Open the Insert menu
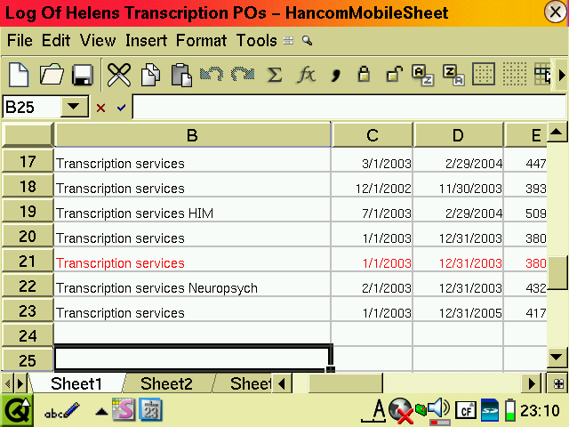Image resolution: width=569 pixels, height=427 pixels. (x=146, y=40)
